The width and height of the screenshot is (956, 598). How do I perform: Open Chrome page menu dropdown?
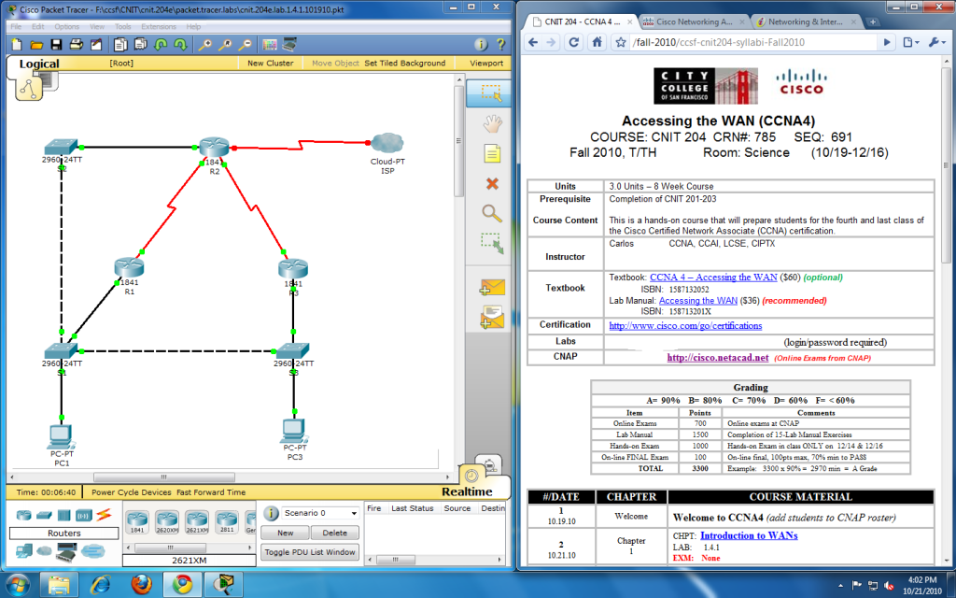911,42
